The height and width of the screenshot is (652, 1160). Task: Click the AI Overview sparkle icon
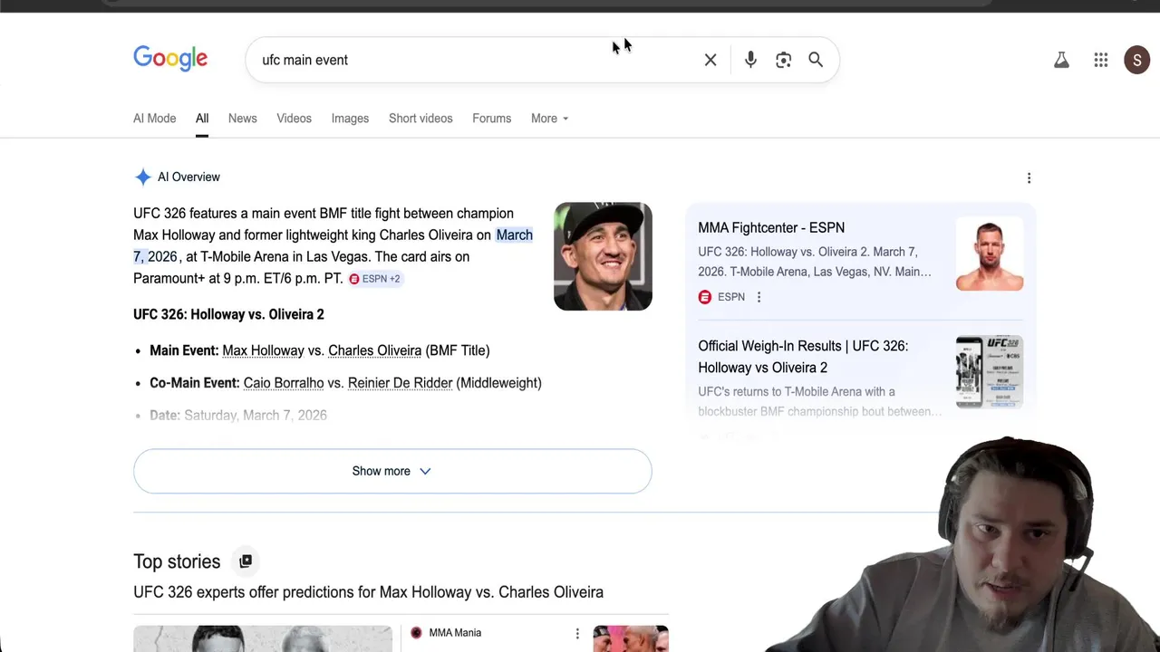(142, 177)
